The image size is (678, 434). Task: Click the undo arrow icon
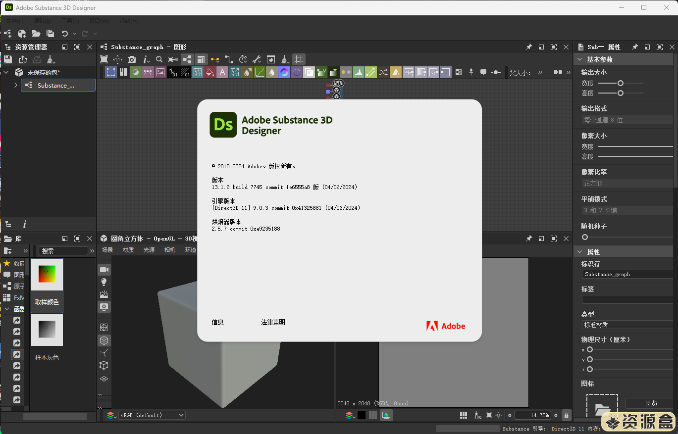tap(64, 34)
